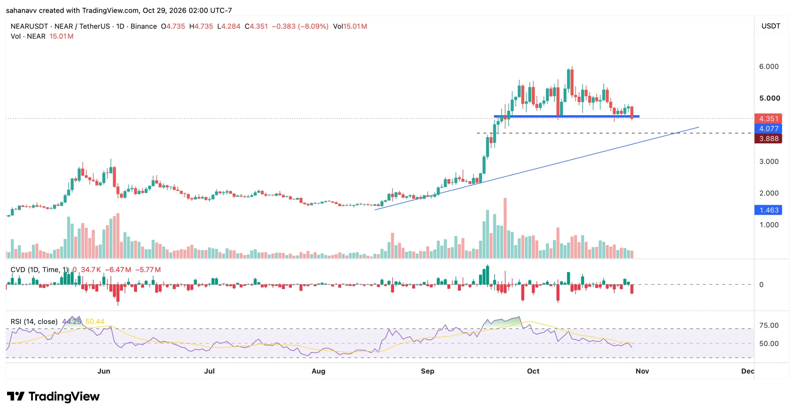Viewport: 795px width, 414px height.
Task: Click the 1.000 price axis label
Action: point(769,225)
